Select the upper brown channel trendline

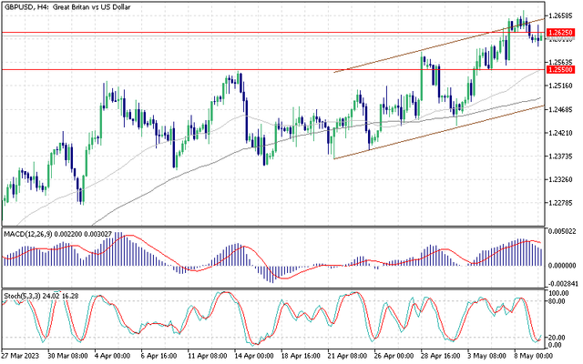(x=410, y=54)
